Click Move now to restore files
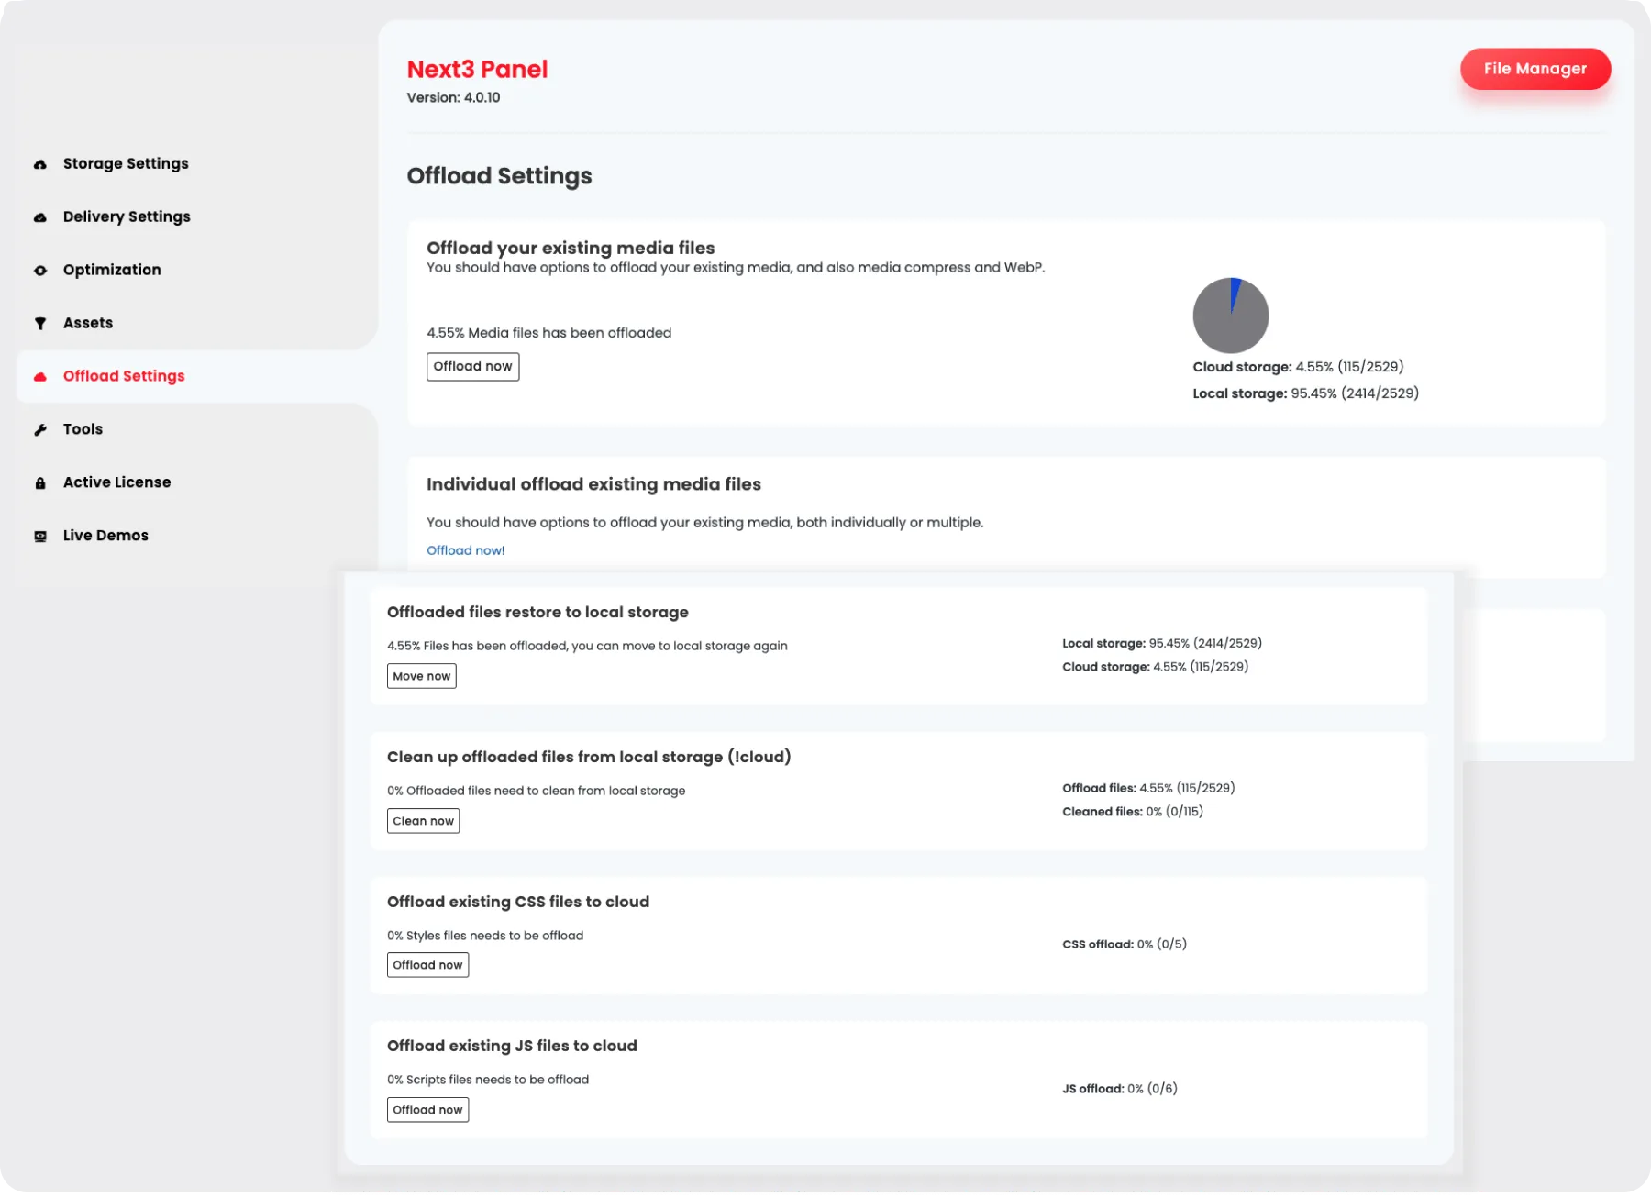1651x1197 pixels. 421,676
